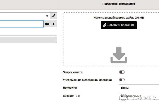Screen dimensions: 159x105
Task: Open the 'Сохранить в' folder dropdown
Action: tap(139, 96)
